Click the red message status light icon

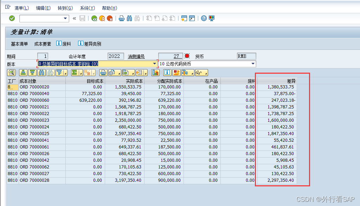click(187, 56)
